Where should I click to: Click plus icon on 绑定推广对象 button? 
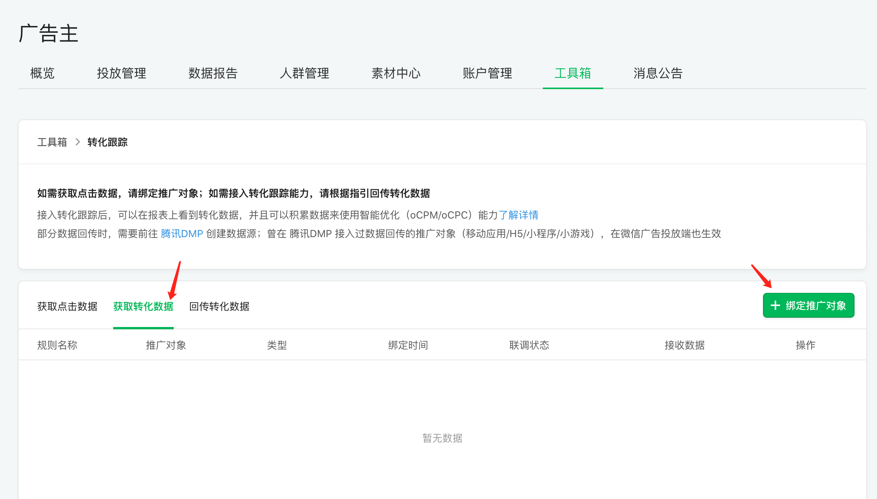[775, 306]
